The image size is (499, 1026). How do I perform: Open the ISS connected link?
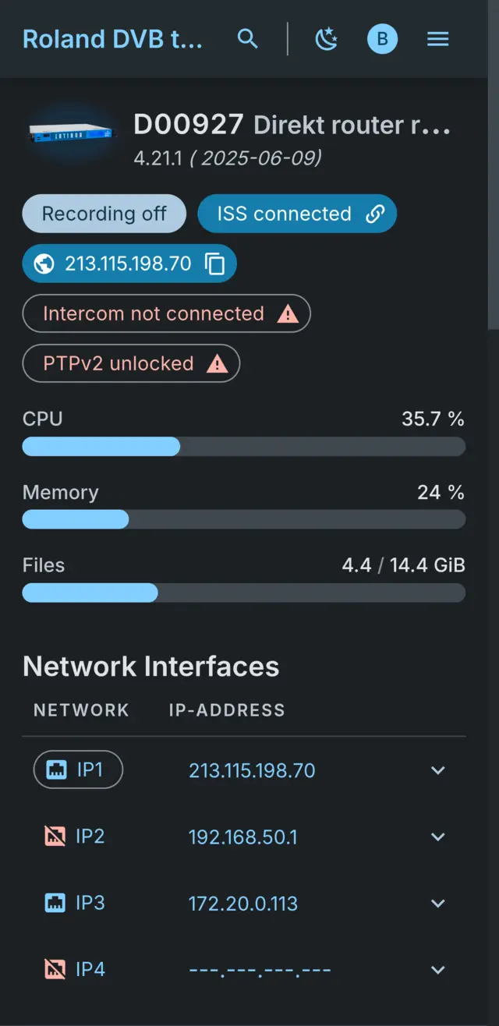296,213
